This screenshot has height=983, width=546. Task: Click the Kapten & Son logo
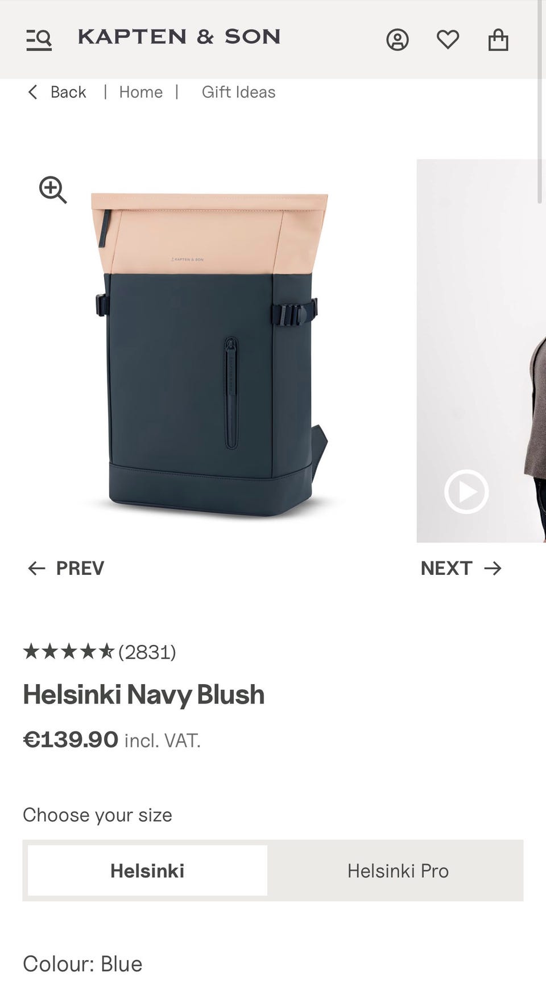[179, 37]
